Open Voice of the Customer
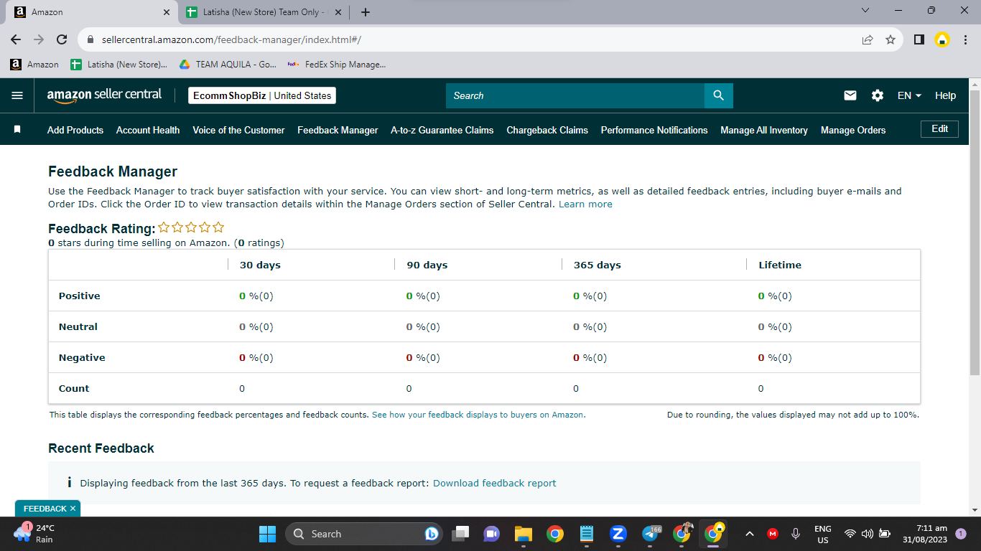The height and width of the screenshot is (551, 981). (x=238, y=130)
